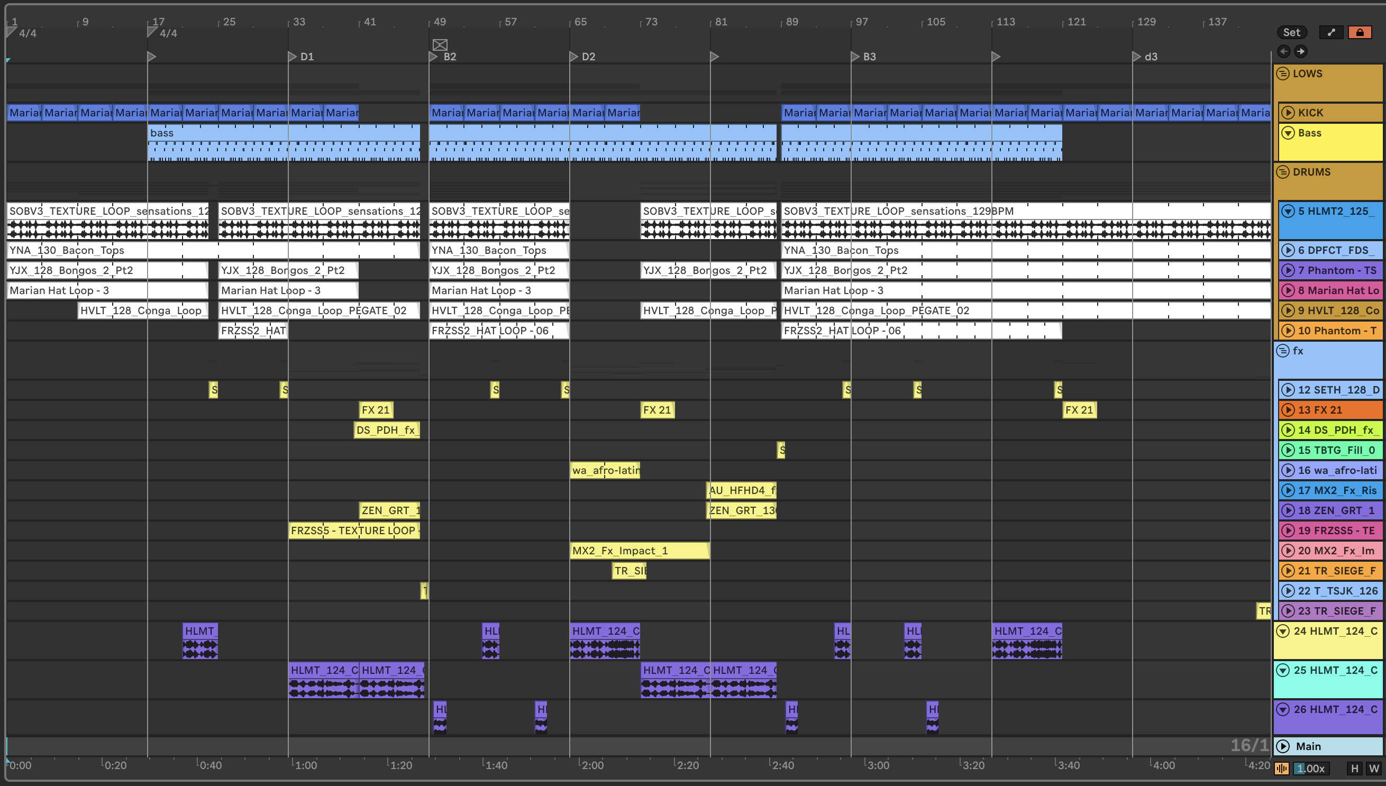This screenshot has height=786, width=1386.
Task: Unfold the 23 TR_SIEGE_F track
Action: pyautogui.click(x=1288, y=611)
